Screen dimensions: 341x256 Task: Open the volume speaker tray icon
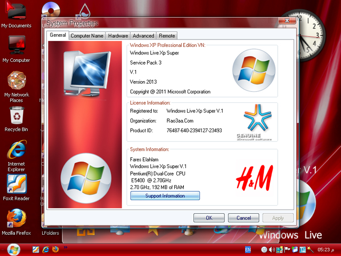[272, 250]
